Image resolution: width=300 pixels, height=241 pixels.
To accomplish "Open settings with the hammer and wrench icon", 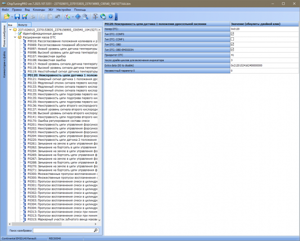I will 95,17.
